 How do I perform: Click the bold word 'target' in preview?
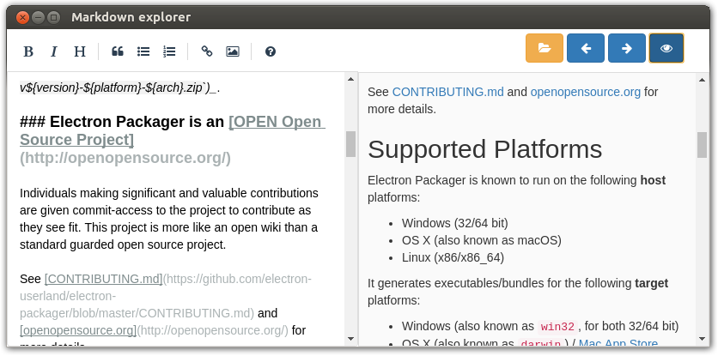[x=652, y=284]
